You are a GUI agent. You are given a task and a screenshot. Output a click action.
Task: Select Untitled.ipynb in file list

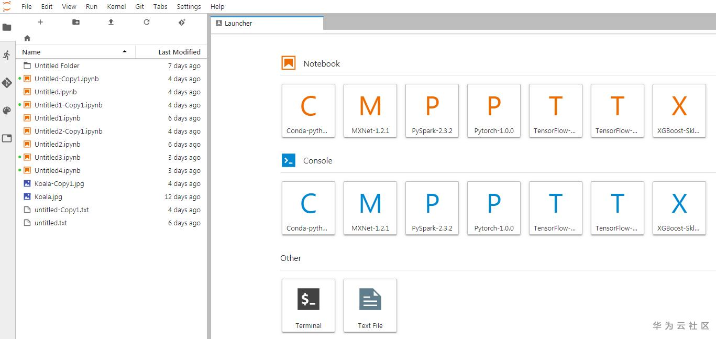point(112,92)
